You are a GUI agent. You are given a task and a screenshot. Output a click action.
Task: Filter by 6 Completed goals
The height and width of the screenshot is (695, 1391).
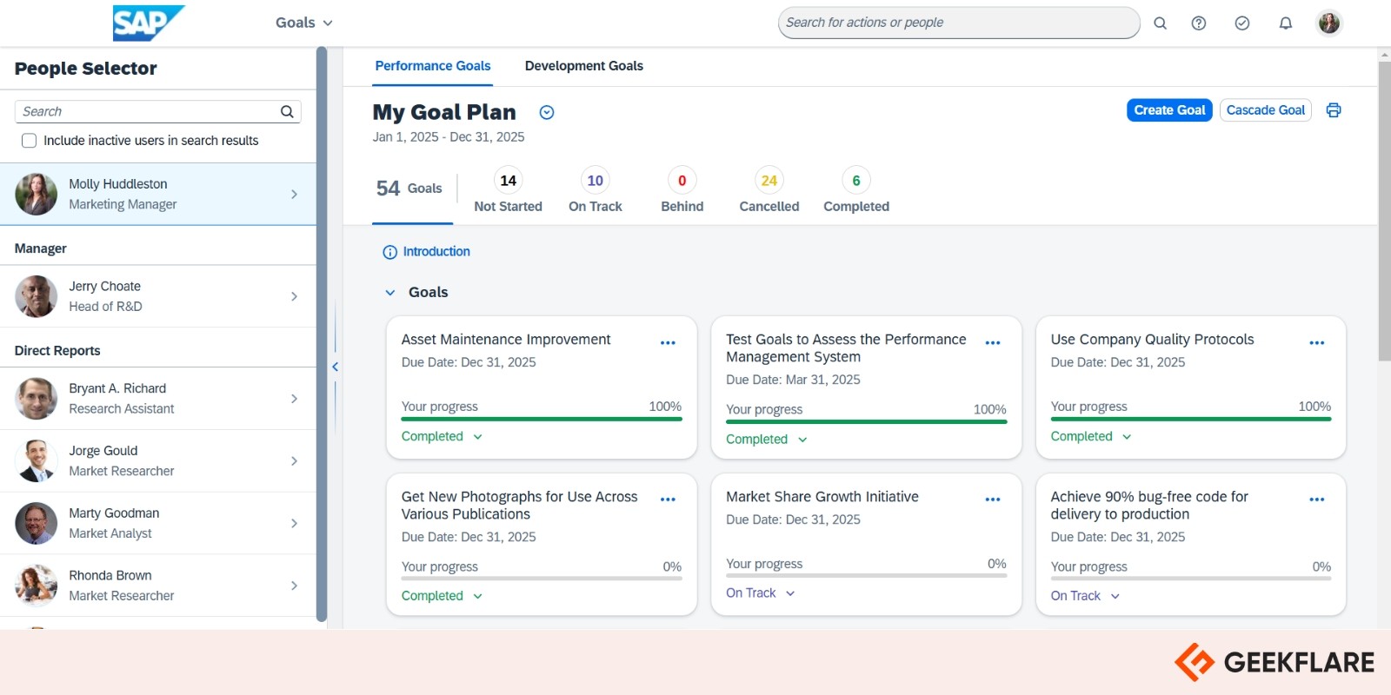tap(856, 190)
